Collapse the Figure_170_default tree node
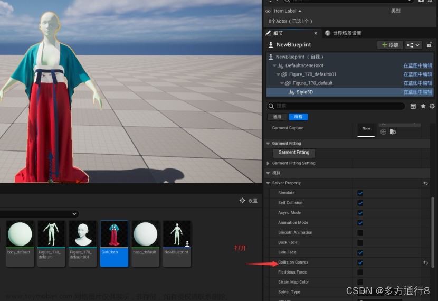The height and width of the screenshot is (301, 438). point(282,83)
